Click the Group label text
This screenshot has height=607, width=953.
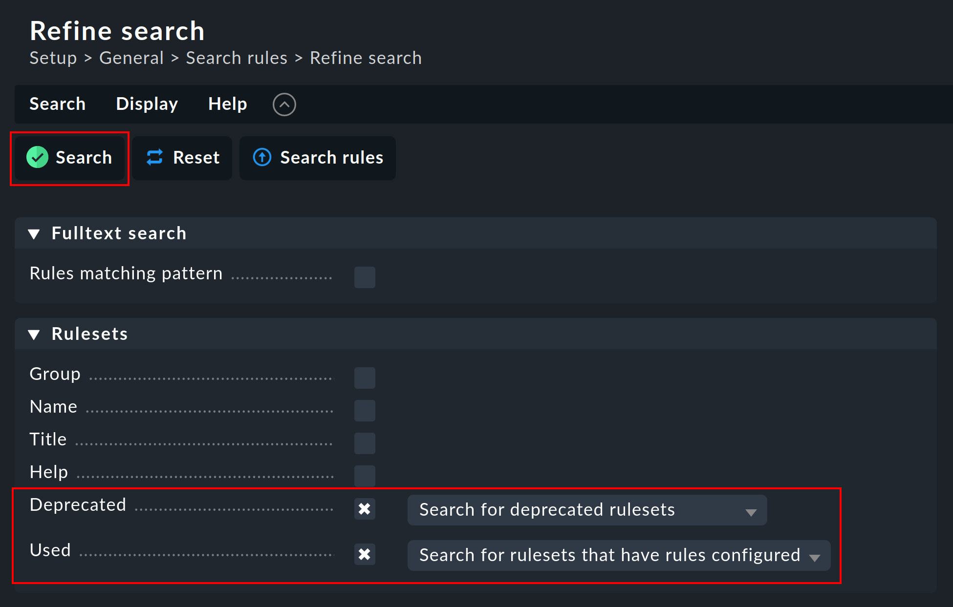point(55,374)
